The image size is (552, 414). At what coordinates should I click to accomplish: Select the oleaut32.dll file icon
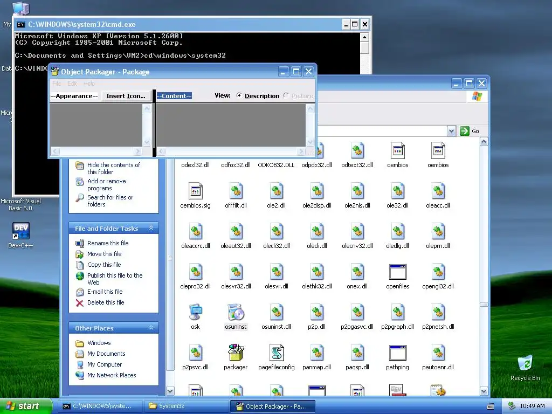(x=236, y=231)
